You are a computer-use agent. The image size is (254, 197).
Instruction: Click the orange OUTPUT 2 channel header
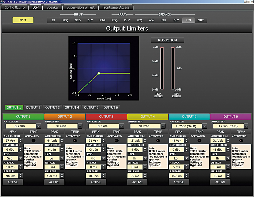(x=64, y=116)
